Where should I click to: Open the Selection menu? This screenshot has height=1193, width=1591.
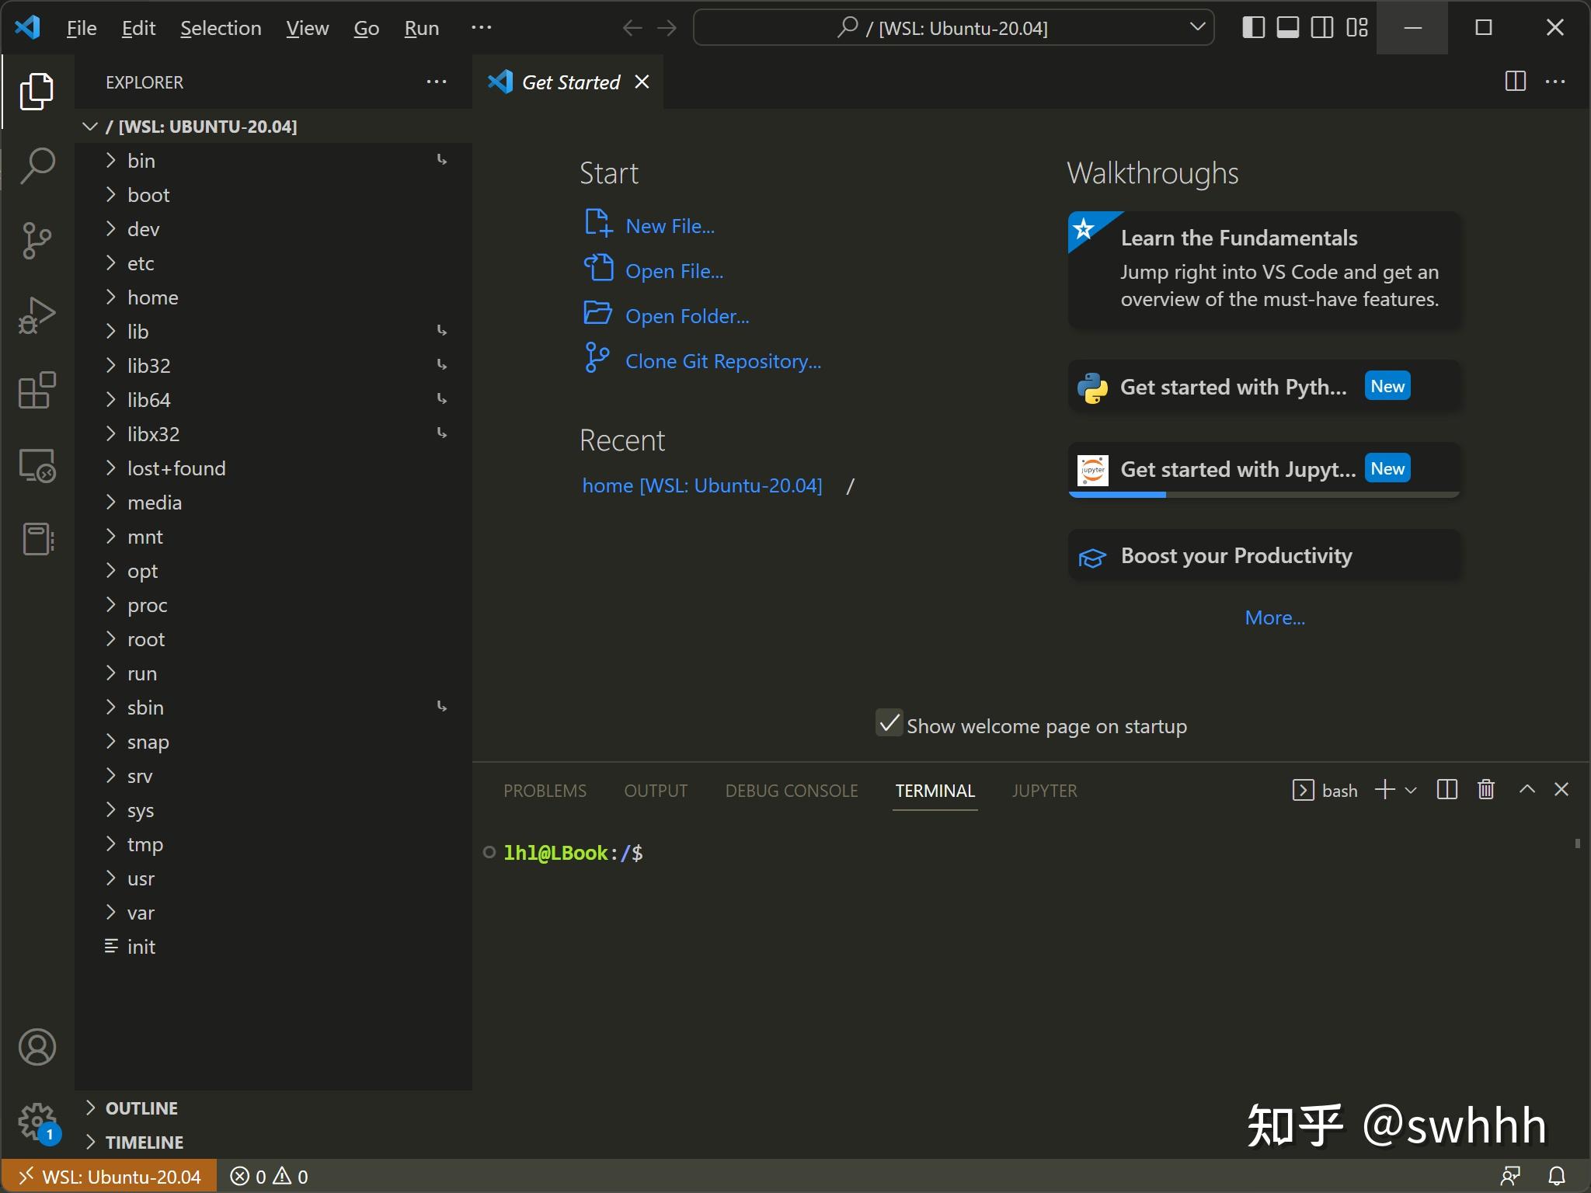(x=221, y=28)
